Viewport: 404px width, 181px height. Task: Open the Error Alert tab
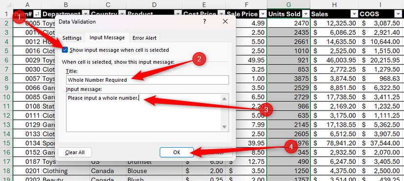coord(144,38)
